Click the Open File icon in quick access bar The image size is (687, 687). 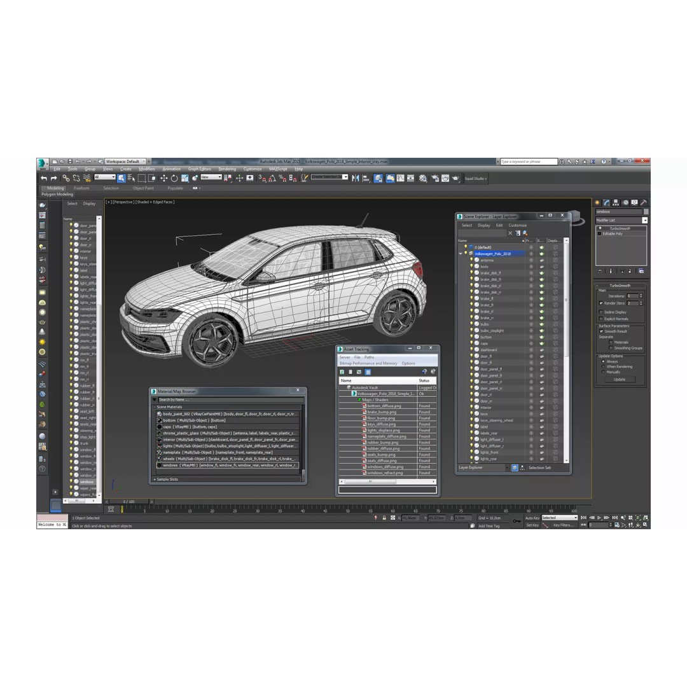point(62,162)
